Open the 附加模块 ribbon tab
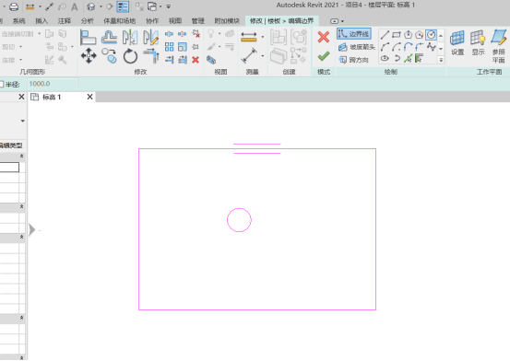The width and height of the screenshot is (510, 361). point(227,21)
